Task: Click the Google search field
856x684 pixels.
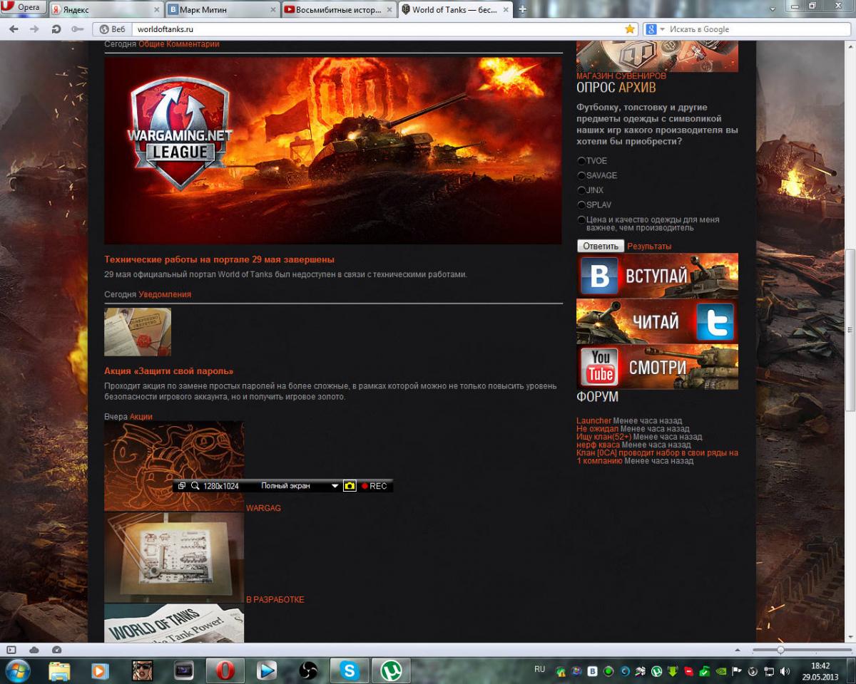Action: coord(747,29)
